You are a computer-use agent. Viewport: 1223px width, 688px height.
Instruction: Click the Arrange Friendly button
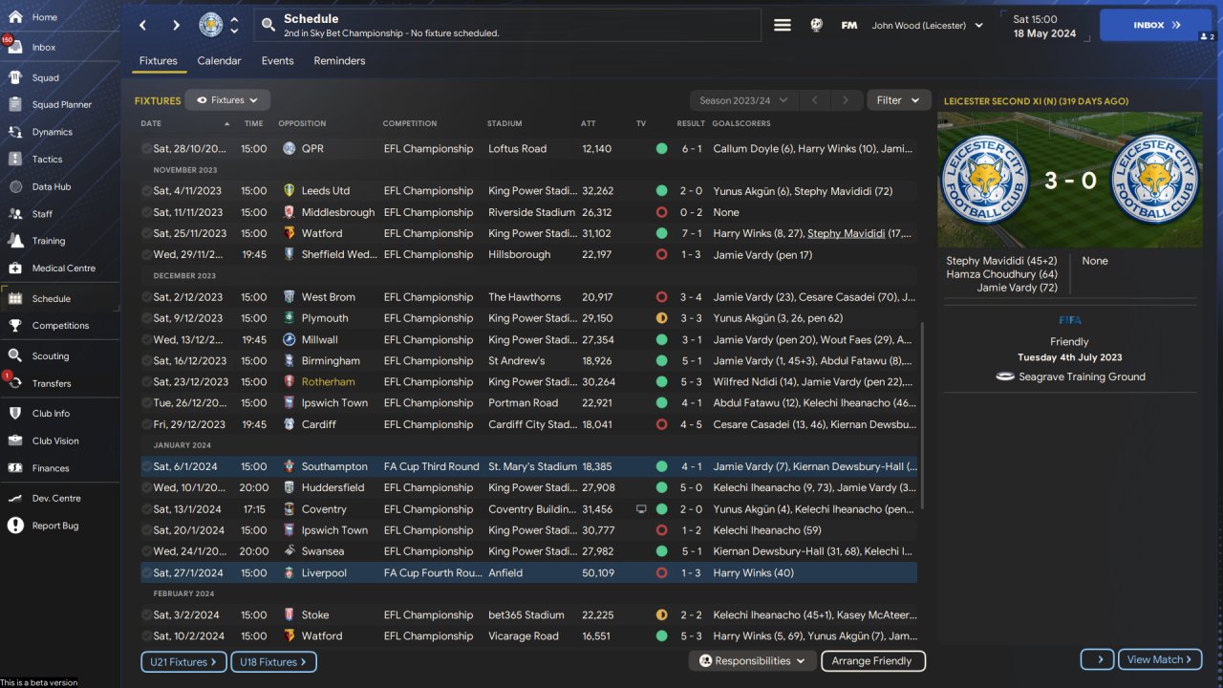click(x=872, y=661)
